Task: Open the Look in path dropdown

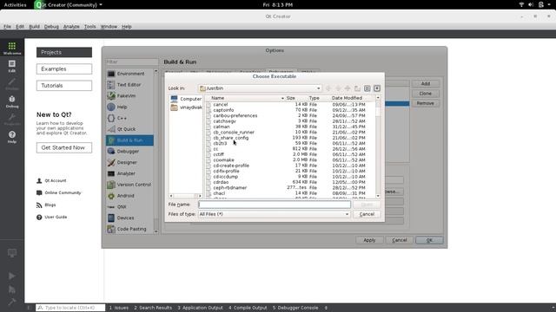Action: (x=260, y=88)
